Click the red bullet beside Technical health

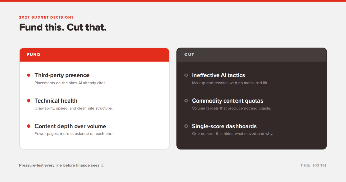click(29, 101)
